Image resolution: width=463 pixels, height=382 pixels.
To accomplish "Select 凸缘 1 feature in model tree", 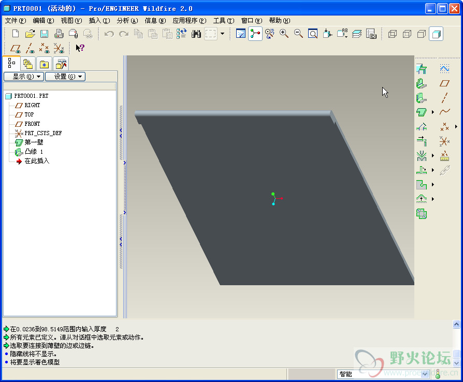I will (34, 152).
